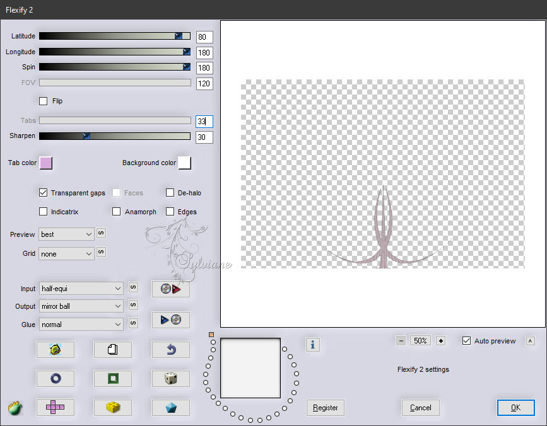Open the white Background color swatch
This screenshot has height=426, width=547.
click(185, 163)
